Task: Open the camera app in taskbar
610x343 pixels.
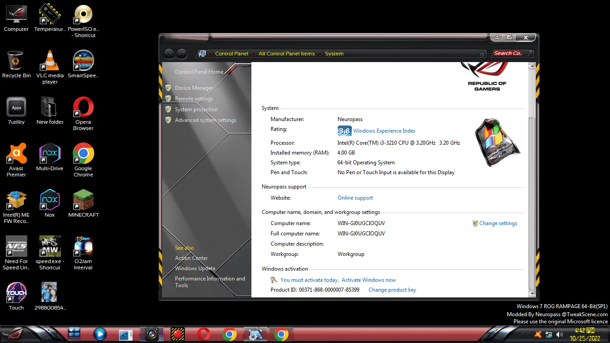Action: pyautogui.click(x=152, y=334)
